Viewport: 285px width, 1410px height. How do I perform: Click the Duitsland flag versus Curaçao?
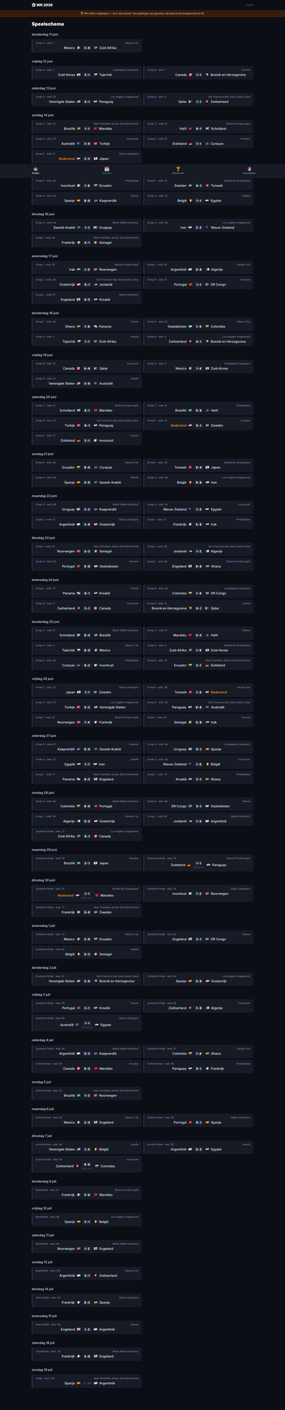coord(190,143)
